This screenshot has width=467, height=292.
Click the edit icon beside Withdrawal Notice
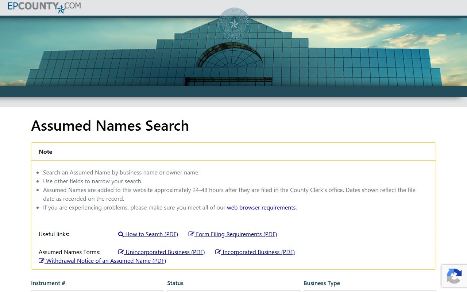tap(42, 261)
